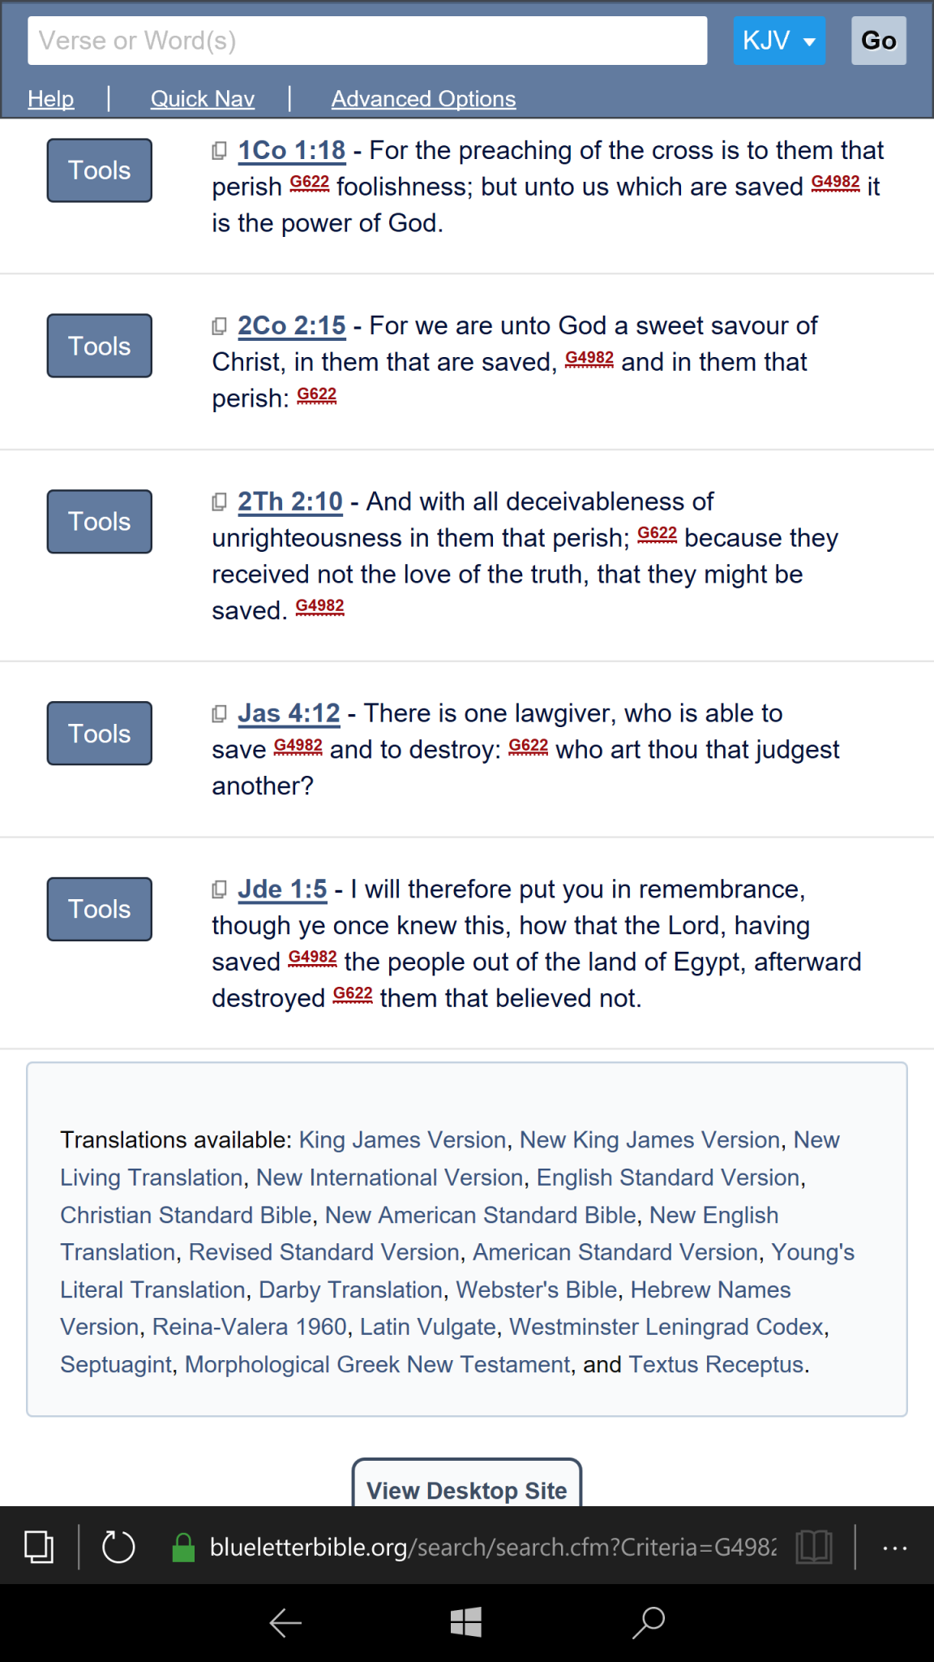Focus the Verse or Word(s) search field
This screenshot has height=1662, width=934.
[x=367, y=41]
